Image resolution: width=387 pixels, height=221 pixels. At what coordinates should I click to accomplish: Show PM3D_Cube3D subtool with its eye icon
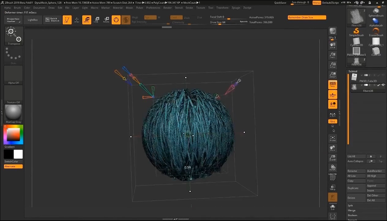point(383,75)
